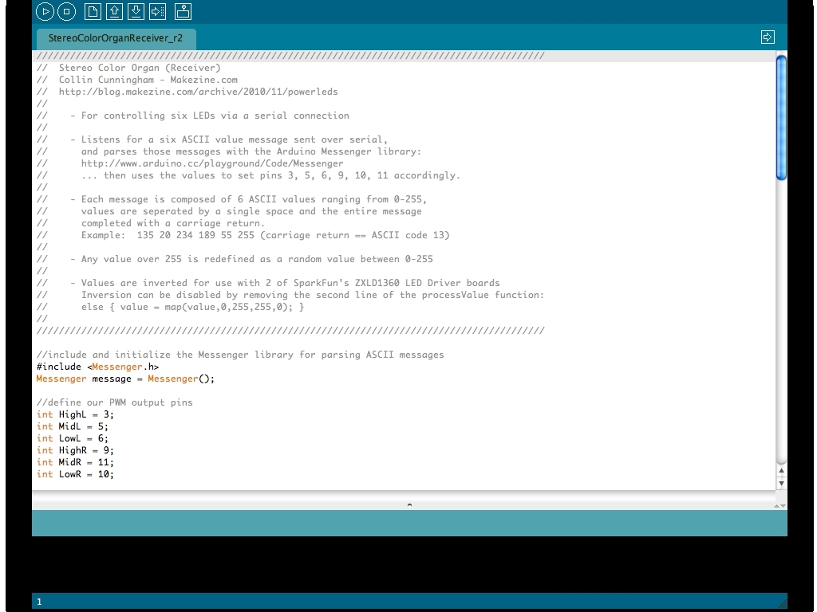This screenshot has width=817, height=612.
Task: Click '//define our PWM output pins' comment
Action: (115, 402)
